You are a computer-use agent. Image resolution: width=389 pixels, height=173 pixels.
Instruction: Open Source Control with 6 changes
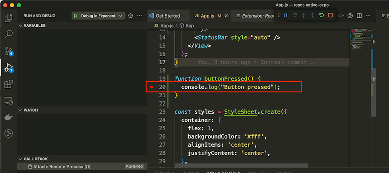click(x=9, y=51)
